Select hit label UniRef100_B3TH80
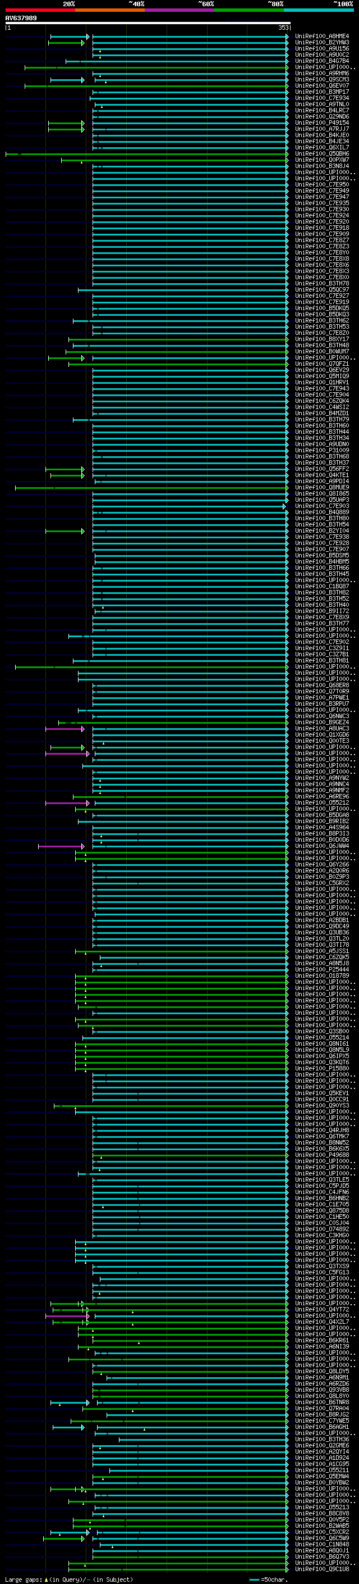This screenshot has width=359, height=1584. 322,519
